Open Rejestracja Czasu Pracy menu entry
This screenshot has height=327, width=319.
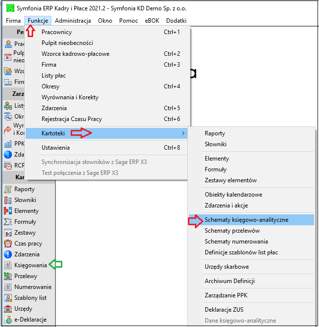click(108, 119)
